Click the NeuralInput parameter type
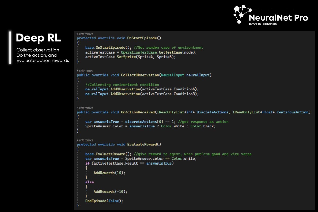This screenshot has height=212, width=318. [172, 75]
